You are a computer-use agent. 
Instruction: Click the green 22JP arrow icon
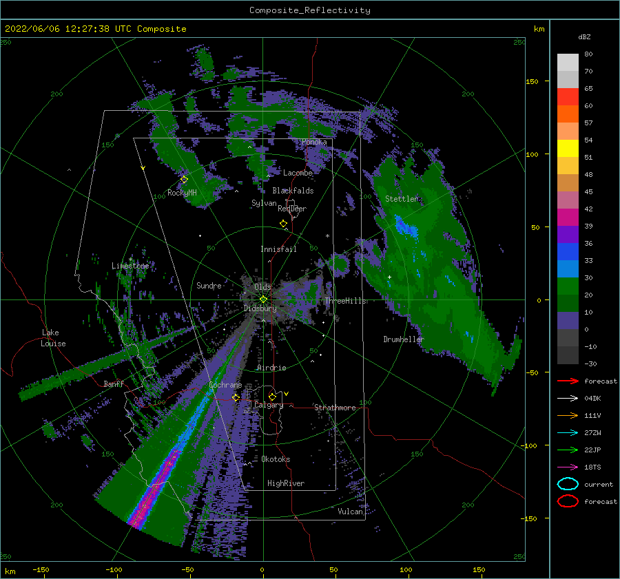(x=568, y=450)
